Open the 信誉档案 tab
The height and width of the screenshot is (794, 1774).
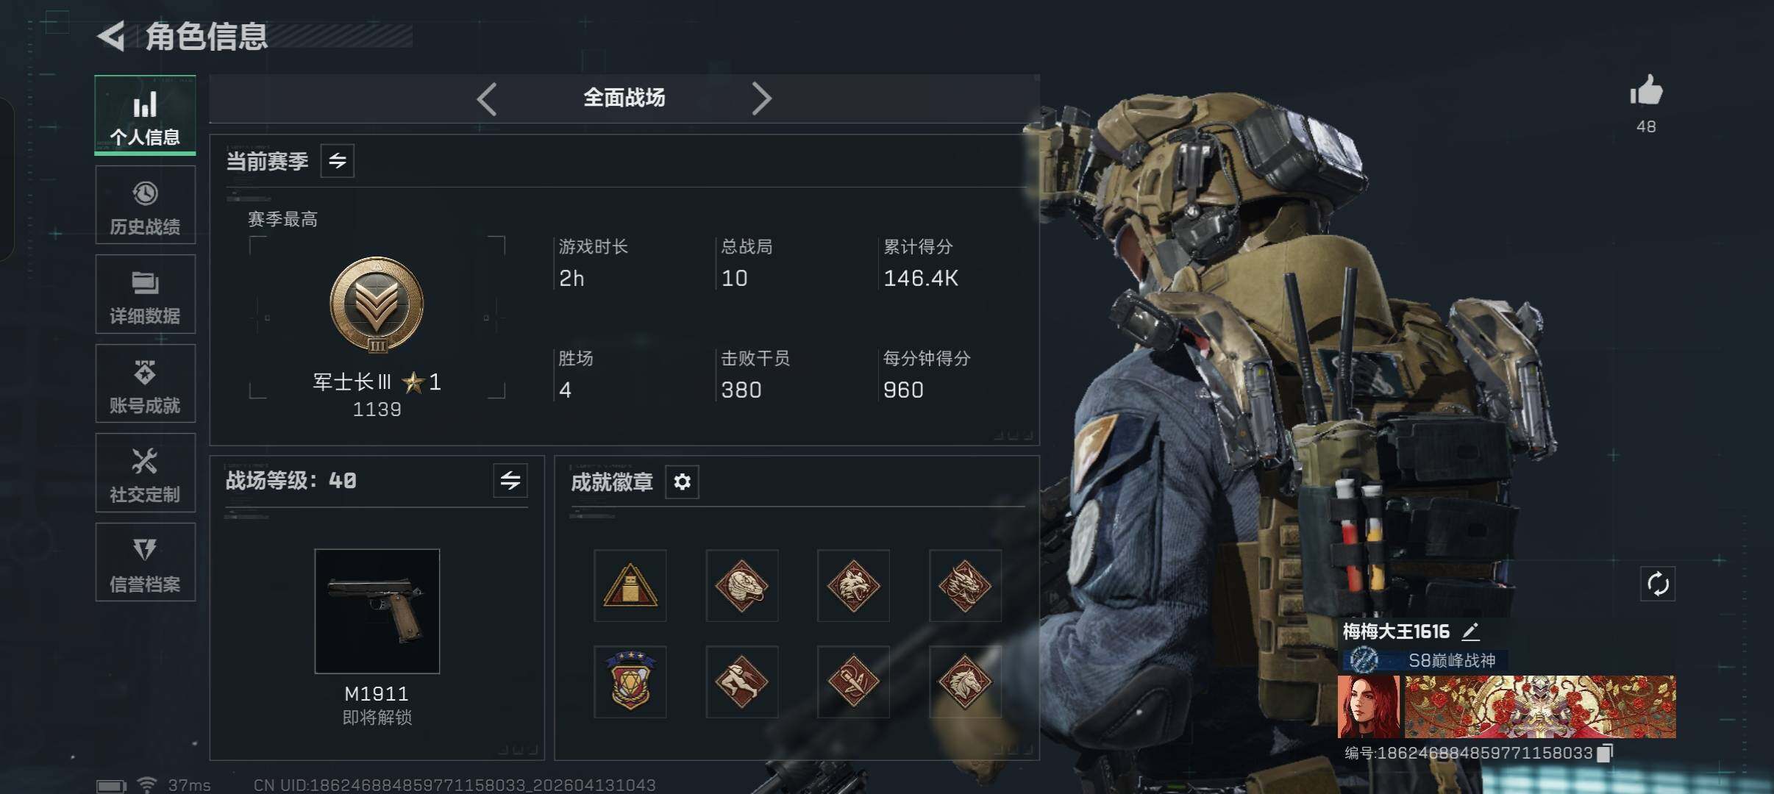146,562
